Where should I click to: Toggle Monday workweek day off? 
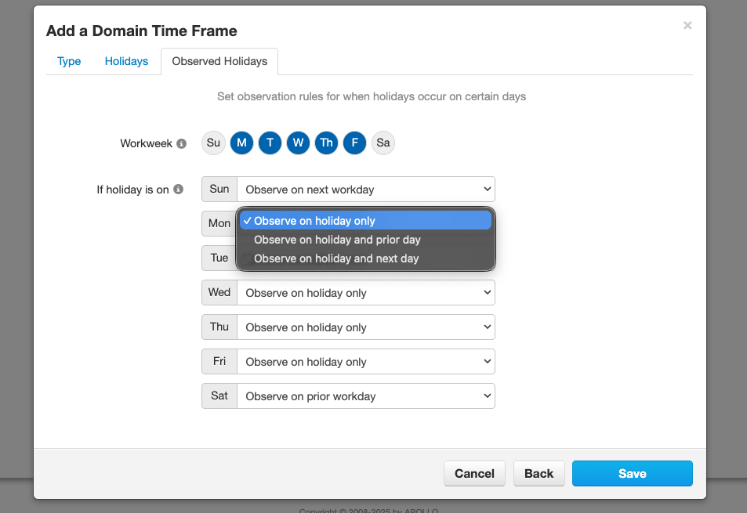[241, 143]
